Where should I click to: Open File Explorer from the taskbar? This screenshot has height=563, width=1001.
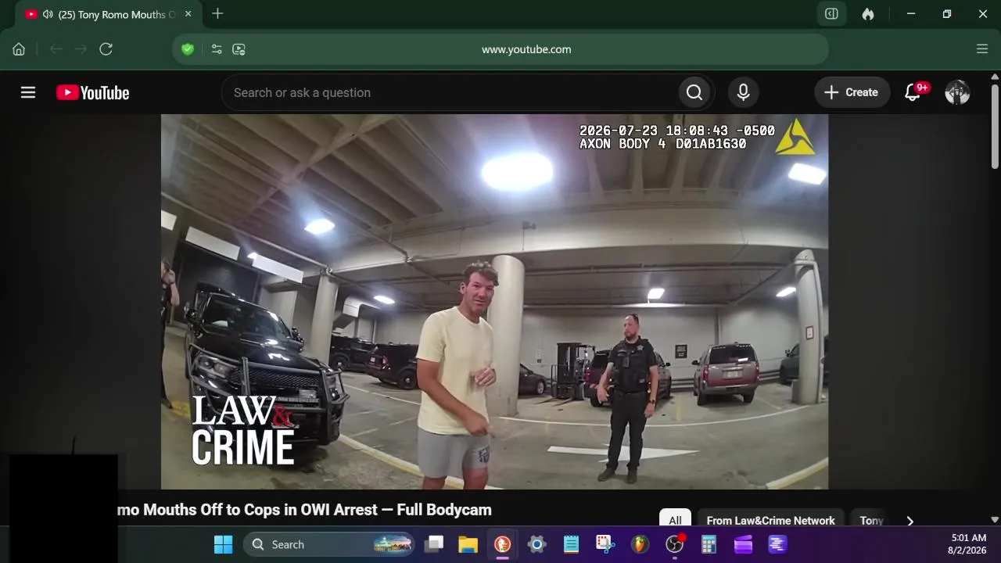click(x=468, y=544)
